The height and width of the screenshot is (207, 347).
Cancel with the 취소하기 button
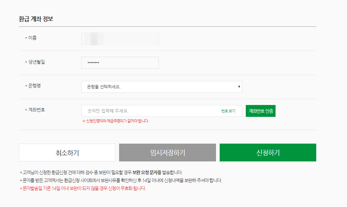67,153
